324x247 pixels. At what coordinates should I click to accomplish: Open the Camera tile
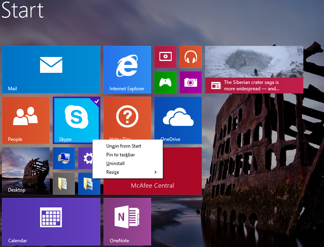pos(191,82)
